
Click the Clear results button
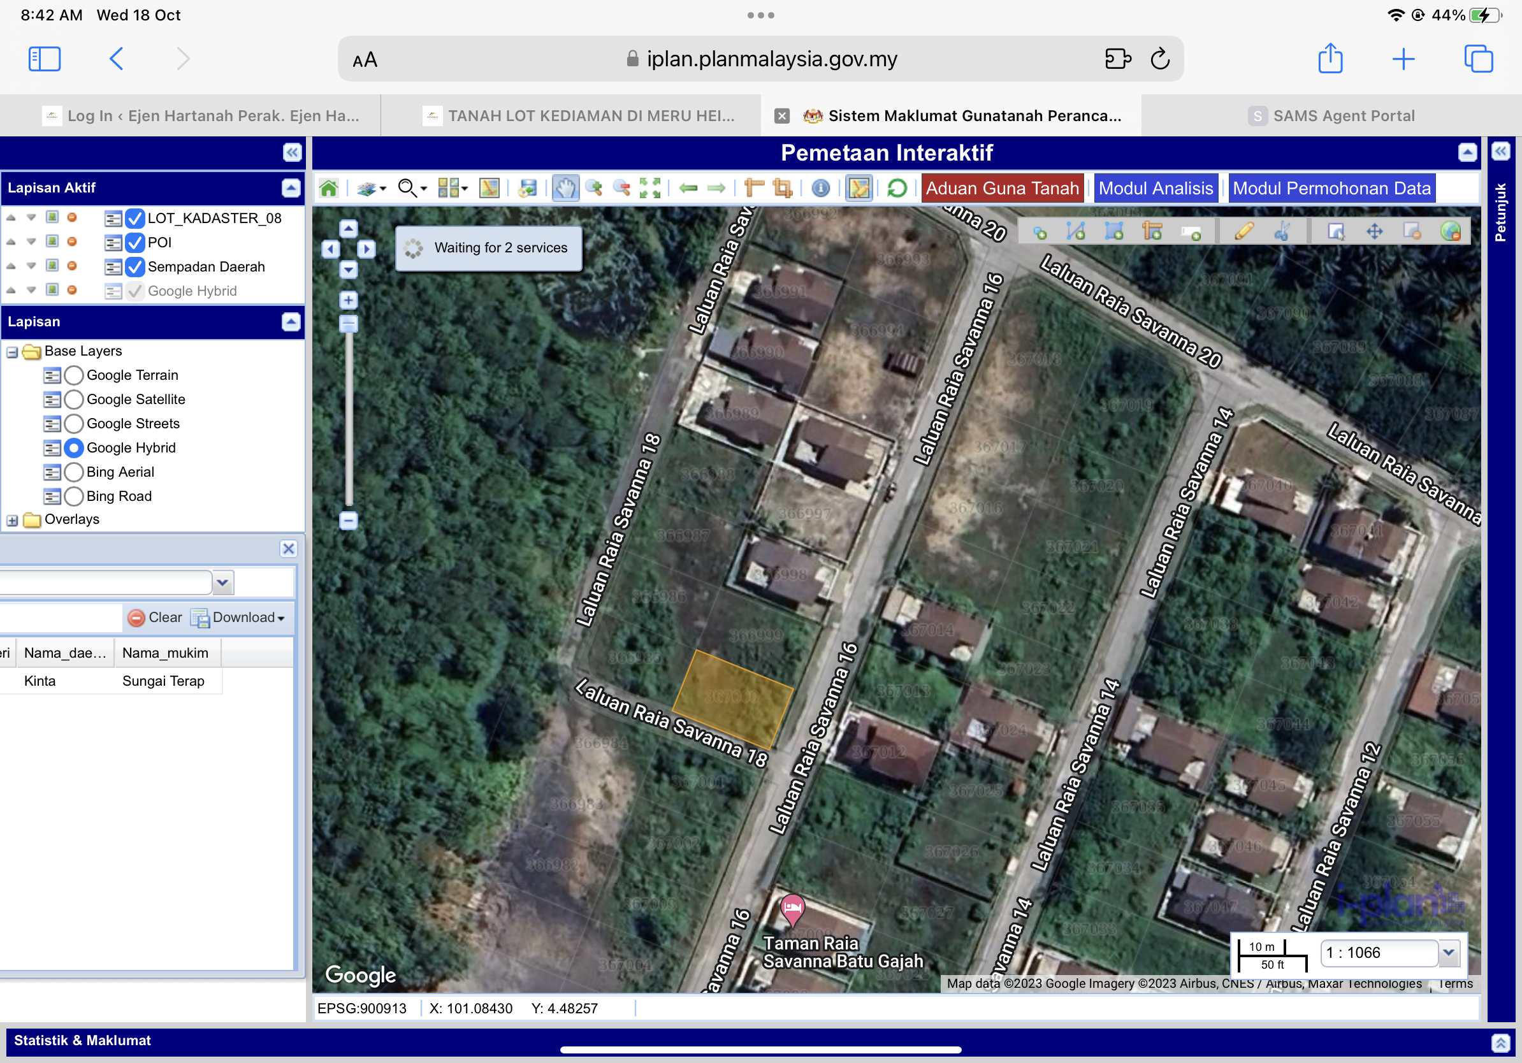(155, 618)
